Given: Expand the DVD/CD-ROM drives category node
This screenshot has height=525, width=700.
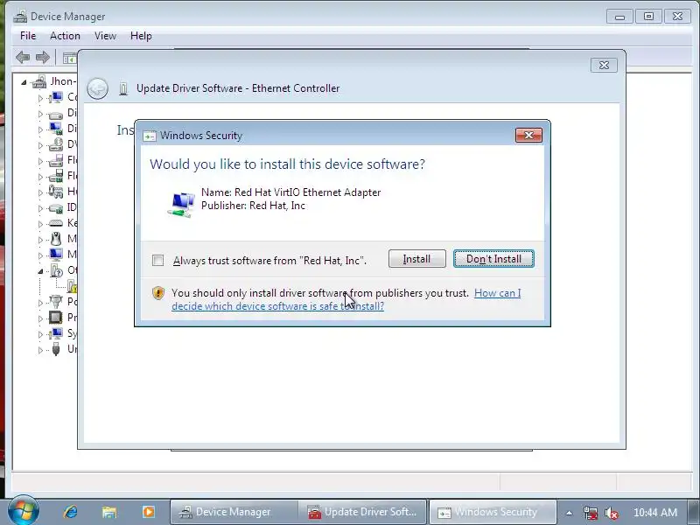Looking at the screenshot, I should [x=40, y=145].
